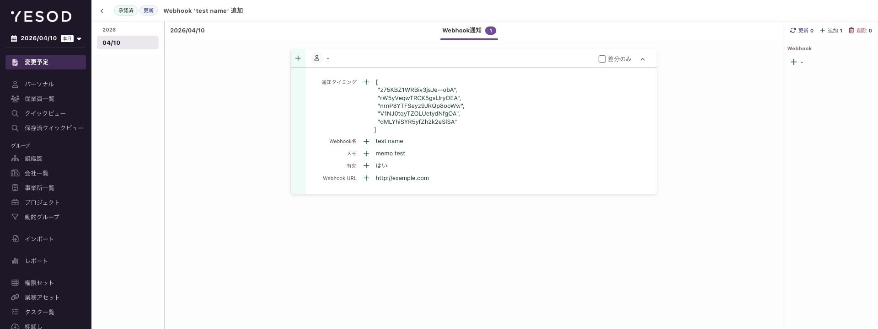Click the 追加 plus counter icon

(x=822, y=31)
